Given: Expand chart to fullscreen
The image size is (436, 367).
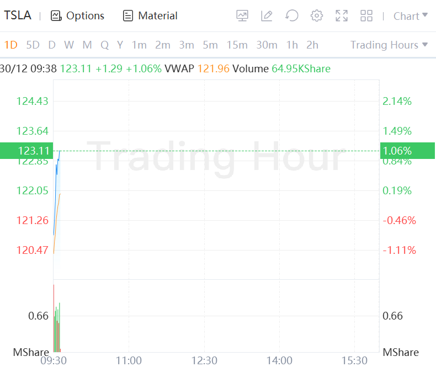Looking at the screenshot, I should click(x=342, y=16).
